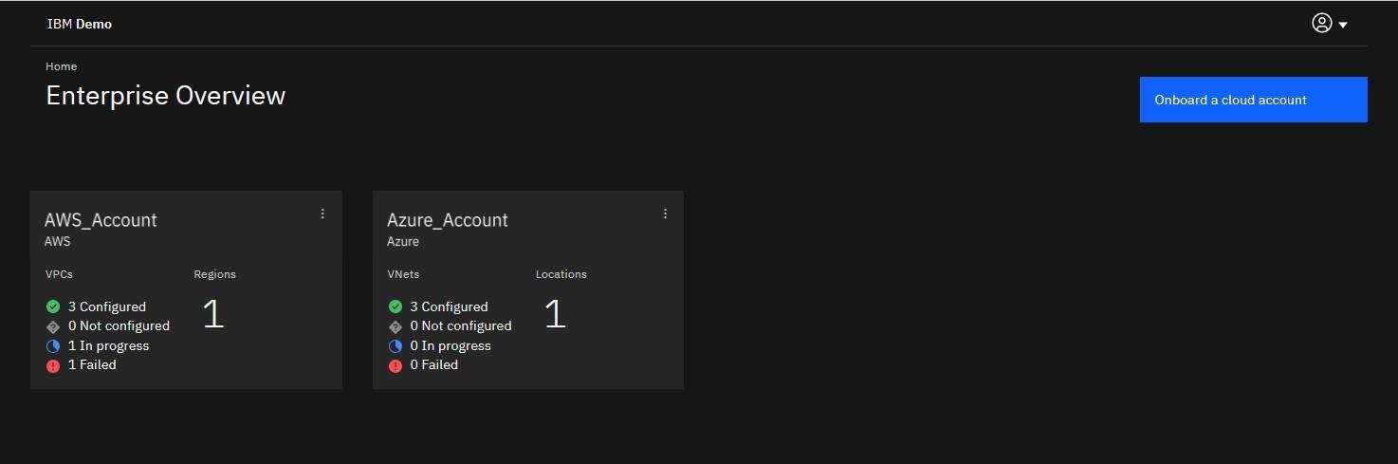Image resolution: width=1398 pixels, height=464 pixels.
Task: Click the Locations count in Azure_Account card
Action: click(556, 314)
